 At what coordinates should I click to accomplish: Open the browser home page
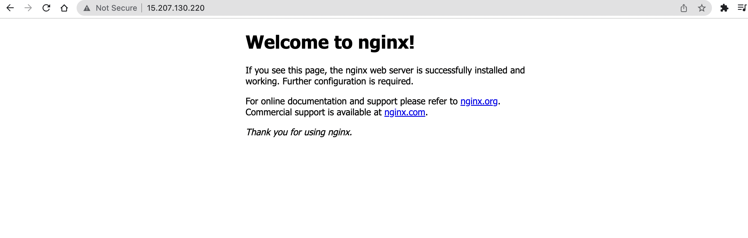[64, 8]
